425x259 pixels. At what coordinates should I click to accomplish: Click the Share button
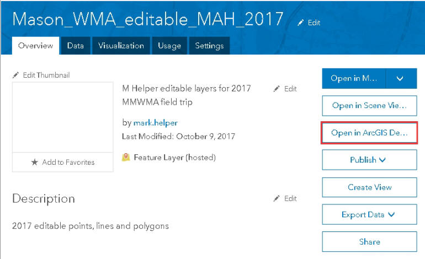click(369, 242)
